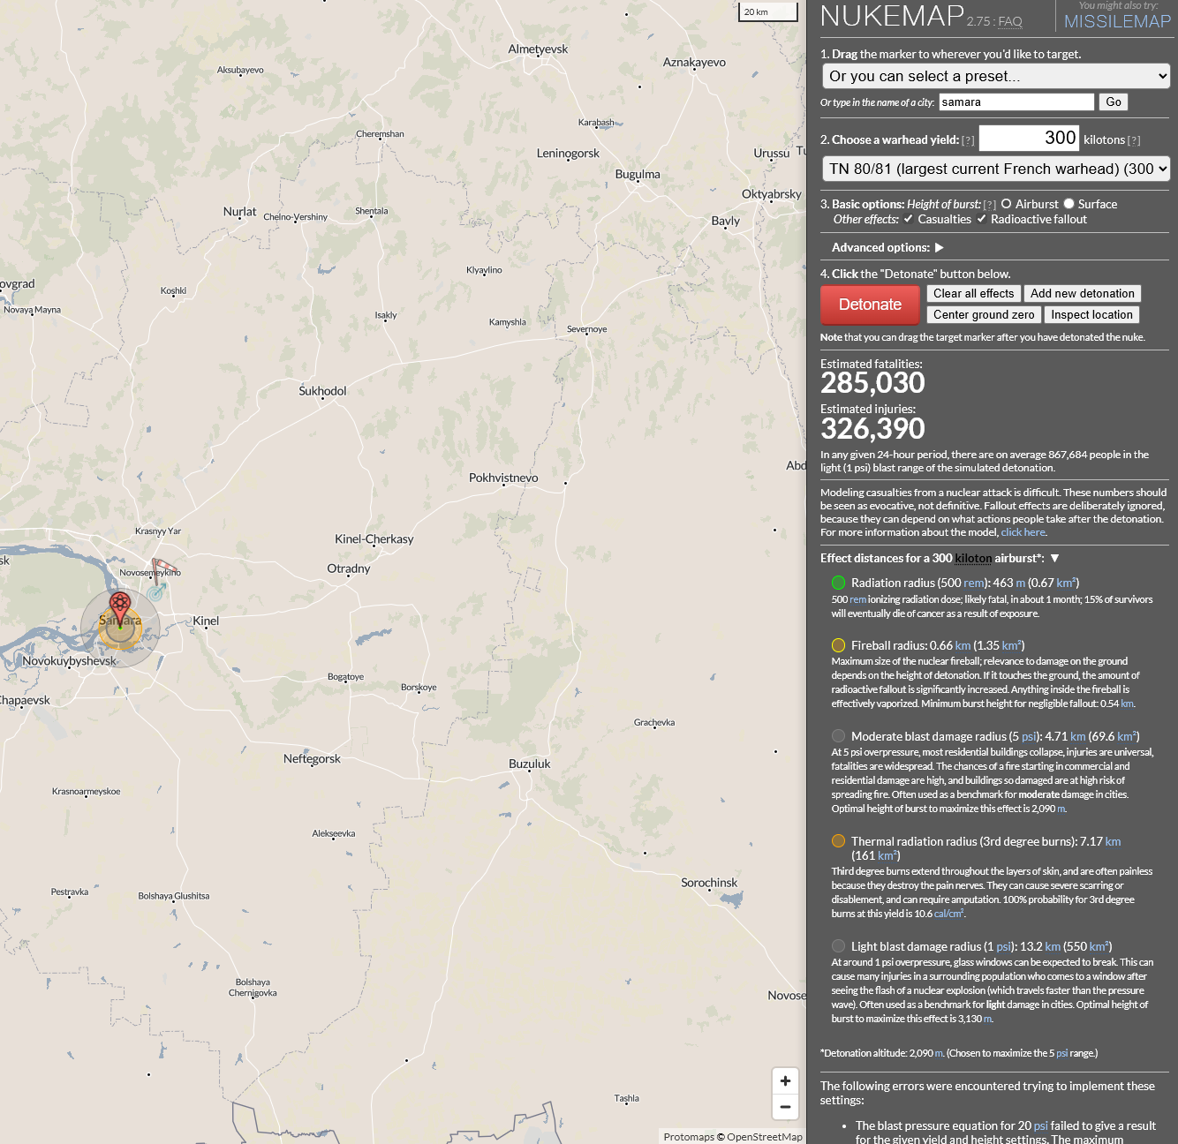Viewport: 1178px width, 1144px height.
Task: Open the FAQ link
Action: [1010, 21]
